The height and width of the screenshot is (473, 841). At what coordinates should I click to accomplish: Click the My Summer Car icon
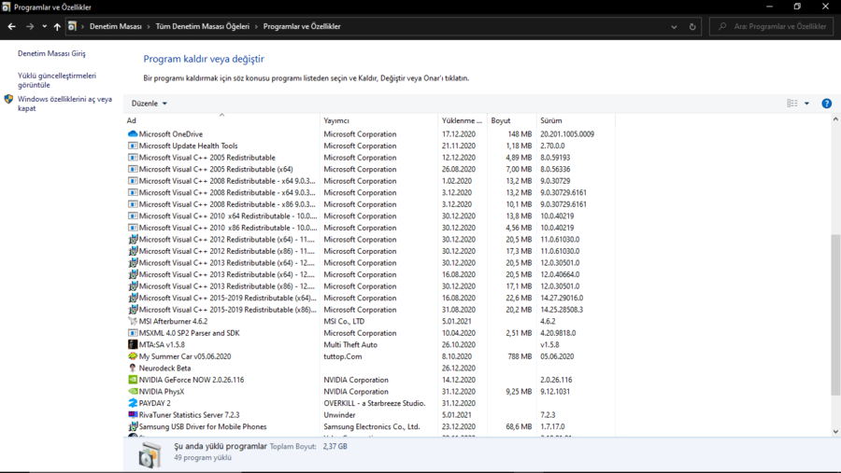(x=133, y=356)
